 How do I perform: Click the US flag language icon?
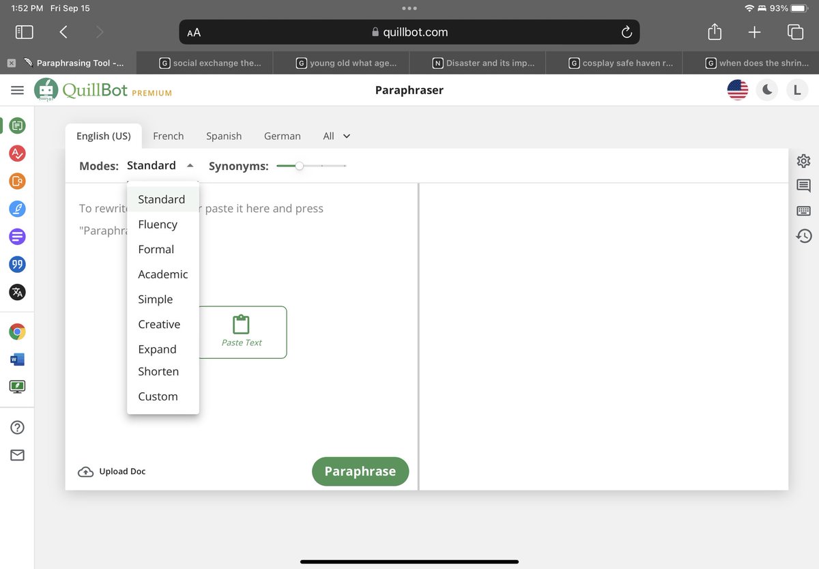(738, 90)
